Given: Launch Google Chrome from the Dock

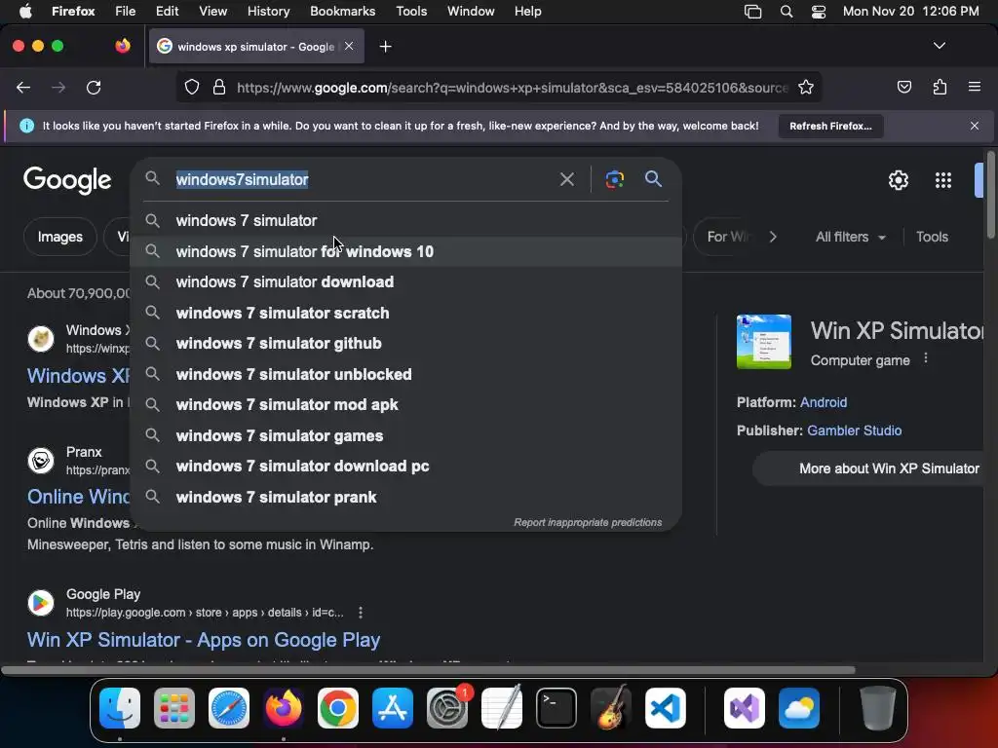Looking at the screenshot, I should pos(338,708).
